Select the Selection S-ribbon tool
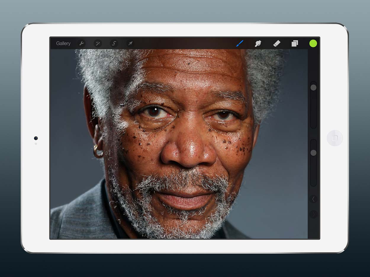This screenshot has height=277, width=370. 114,43
